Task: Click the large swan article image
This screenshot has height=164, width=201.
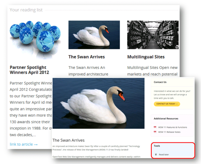Action: (x=98, y=103)
